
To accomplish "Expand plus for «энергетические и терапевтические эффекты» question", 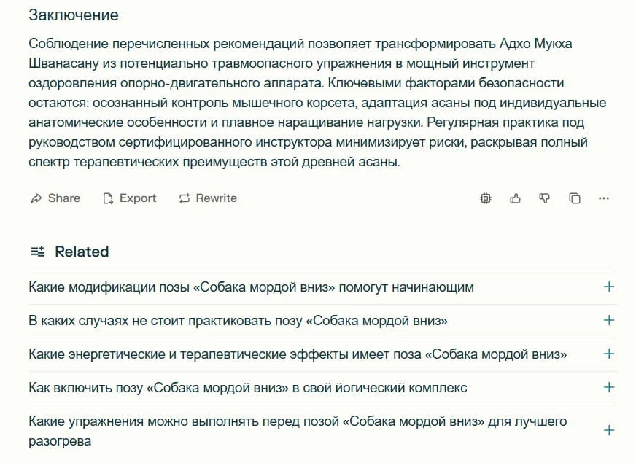I will (x=609, y=354).
